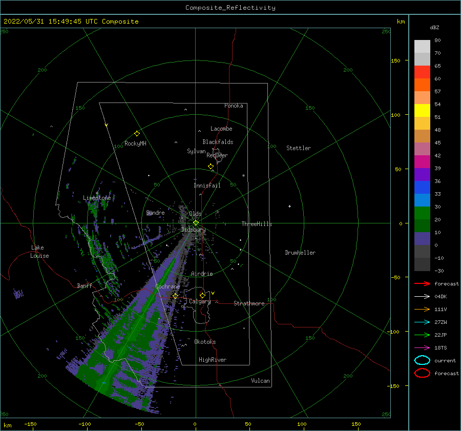Click the HighRiver town label

213,360
